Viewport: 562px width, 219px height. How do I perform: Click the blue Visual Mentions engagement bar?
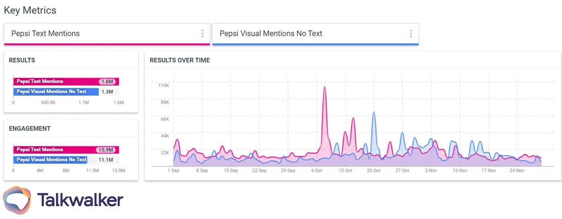50,160
